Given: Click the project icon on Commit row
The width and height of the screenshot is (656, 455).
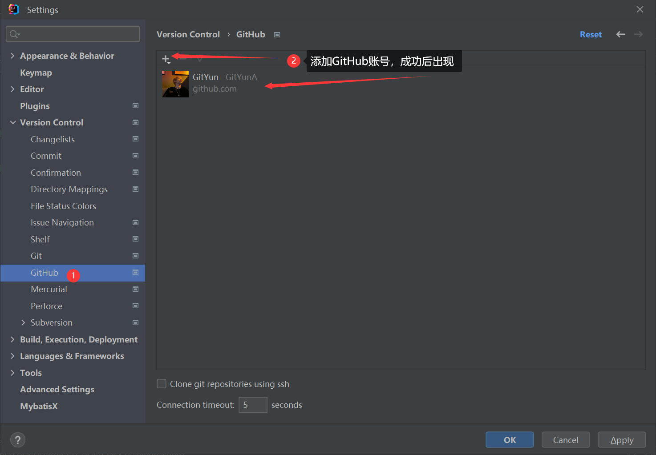Looking at the screenshot, I should coord(136,156).
